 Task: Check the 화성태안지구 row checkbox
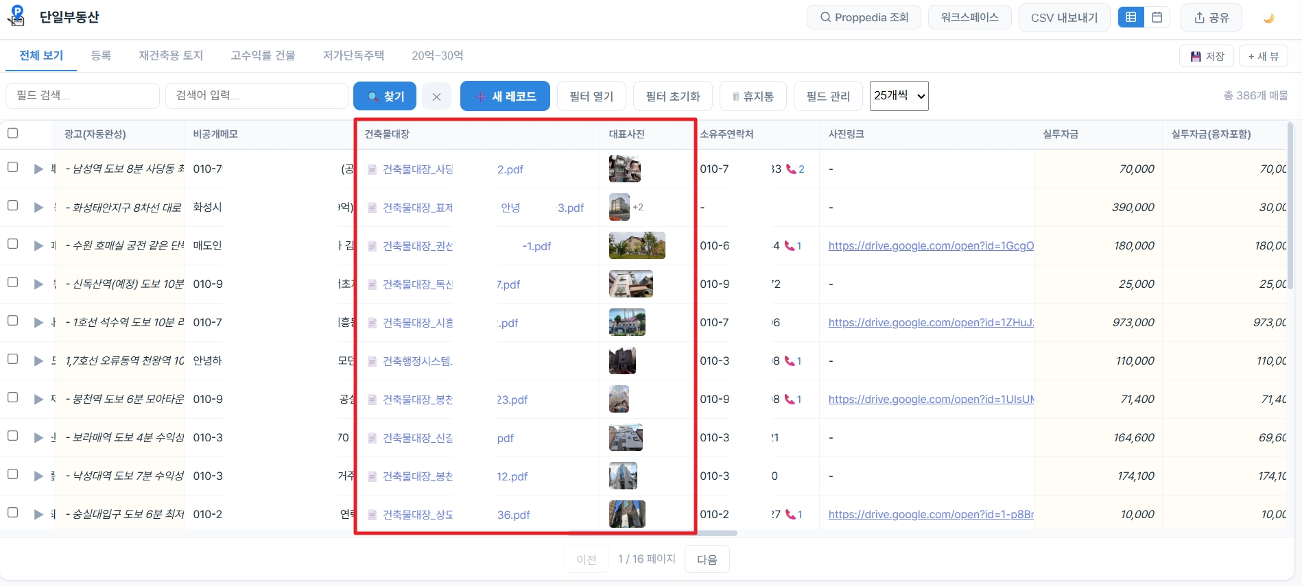12,206
